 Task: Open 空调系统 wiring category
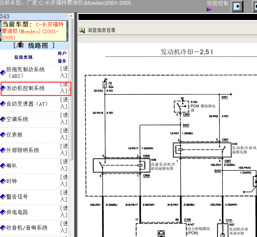point(17,119)
